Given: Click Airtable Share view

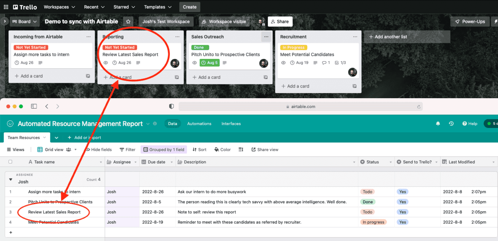Looking at the screenshot, I should coord(265,149).
